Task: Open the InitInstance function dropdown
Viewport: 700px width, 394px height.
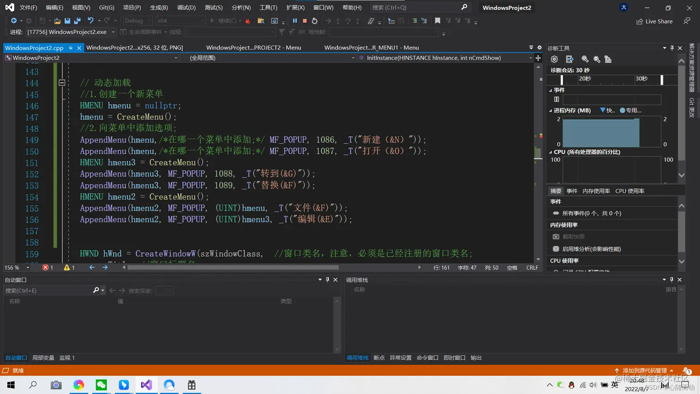Action: [x=445, y=58]
